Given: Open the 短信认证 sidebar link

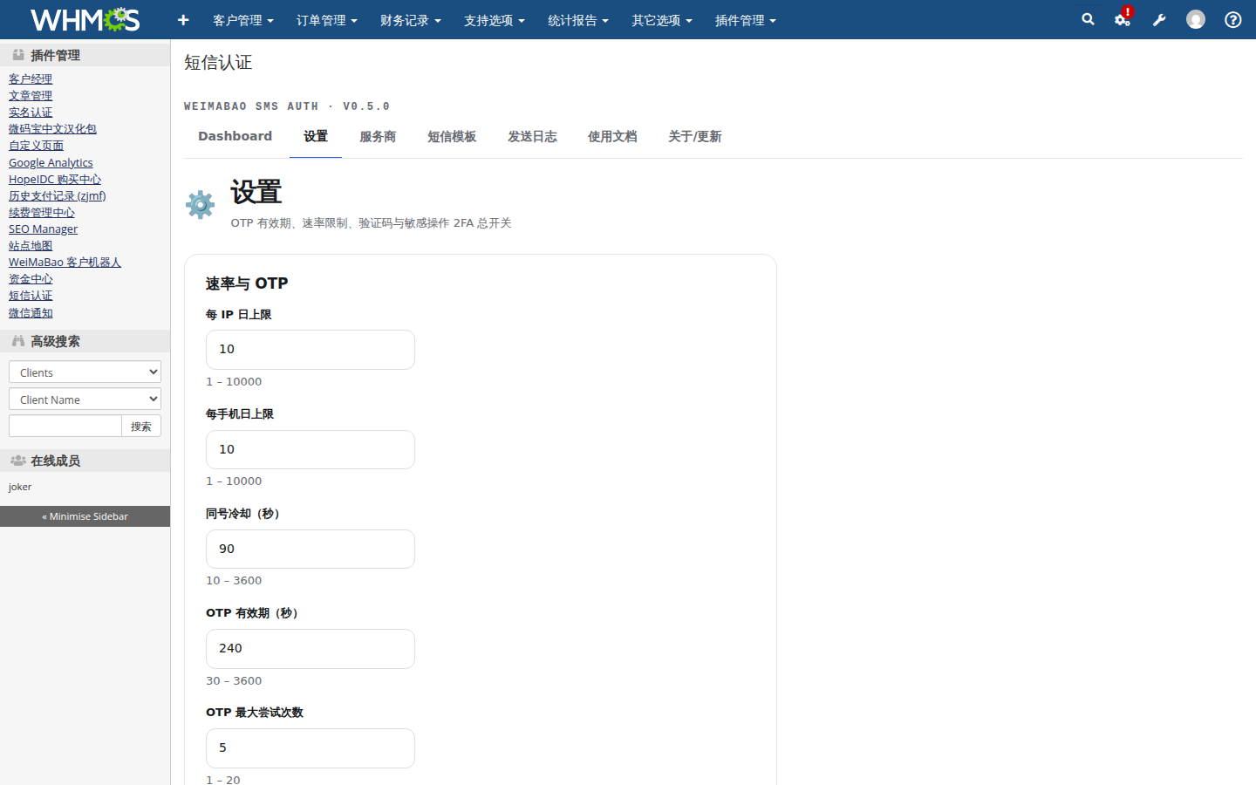Looking at the screenshot, I should tap(31, 295).
